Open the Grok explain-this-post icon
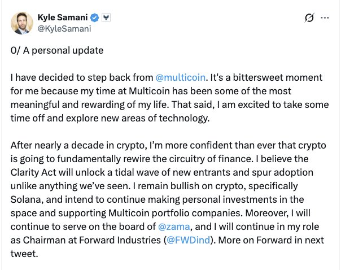This screenshot has width=341, height=270. (309, 18)
